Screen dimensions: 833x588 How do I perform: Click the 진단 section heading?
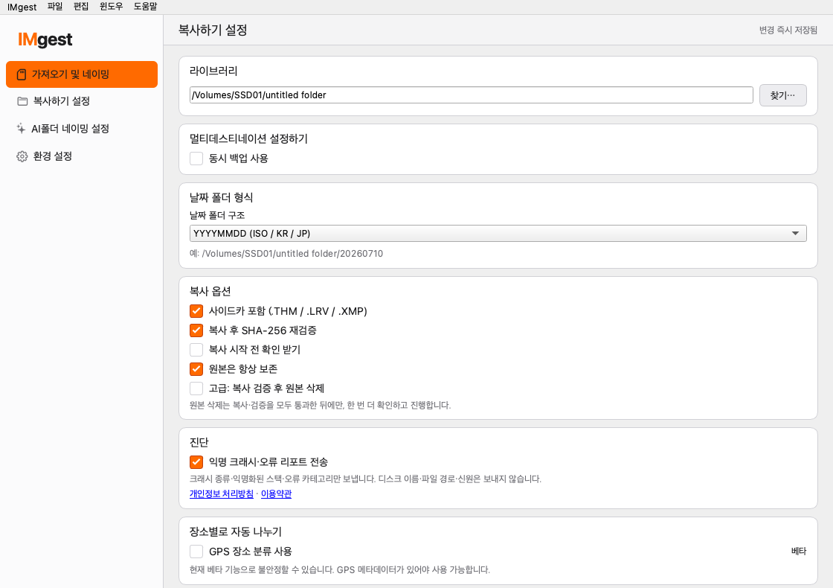199,442
